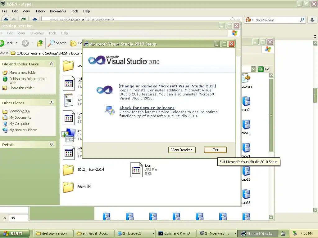Open File menu in Mypal browser
318x238 pixels.
tap(5, 11)
